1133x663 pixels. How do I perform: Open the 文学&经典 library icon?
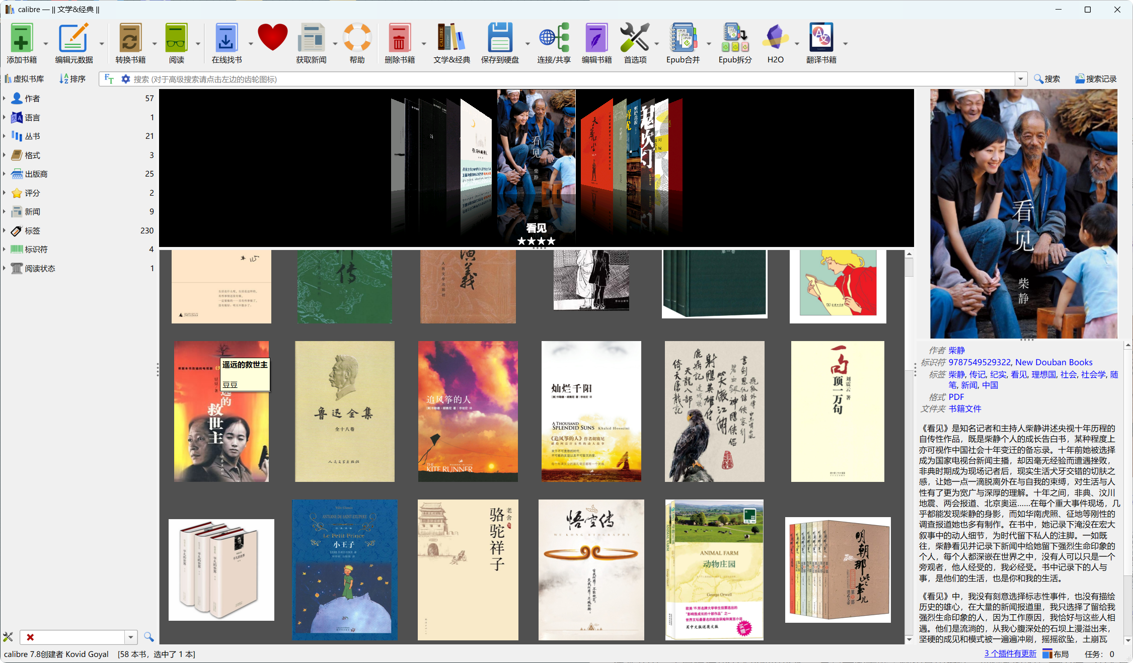451,38
